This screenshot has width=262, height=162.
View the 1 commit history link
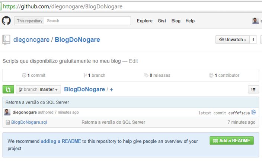point(33,75)
